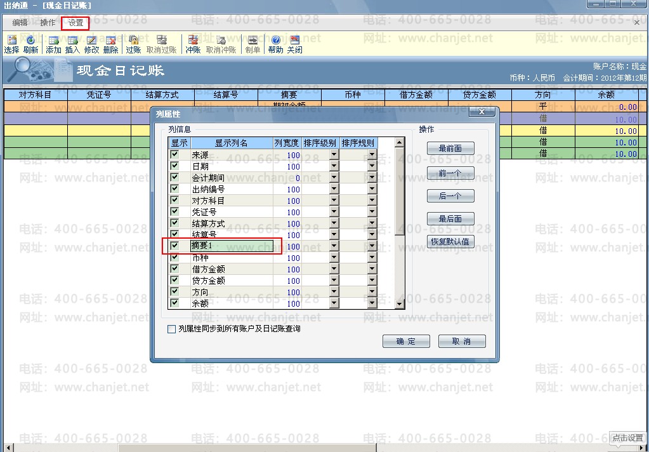649x452 pixels.
Task: Click the 余额 header in journal table
Action: 606,95
